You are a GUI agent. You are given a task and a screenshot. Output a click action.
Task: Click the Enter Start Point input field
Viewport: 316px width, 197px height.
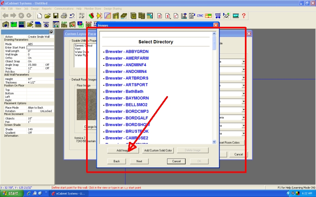coord(40,47)
